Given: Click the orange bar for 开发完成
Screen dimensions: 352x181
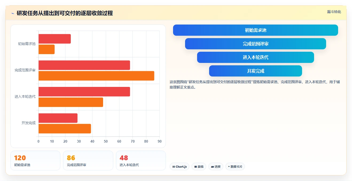Looking at the screenshot, I should pos(65,128).
